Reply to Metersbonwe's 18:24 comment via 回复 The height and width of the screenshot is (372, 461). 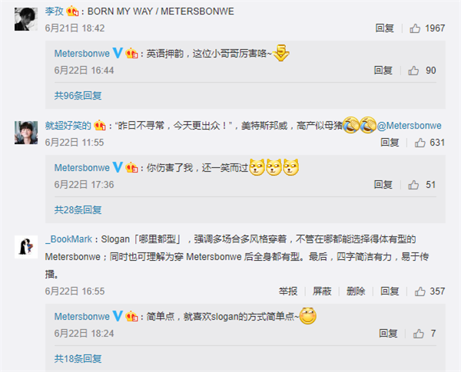click(388, 334)
